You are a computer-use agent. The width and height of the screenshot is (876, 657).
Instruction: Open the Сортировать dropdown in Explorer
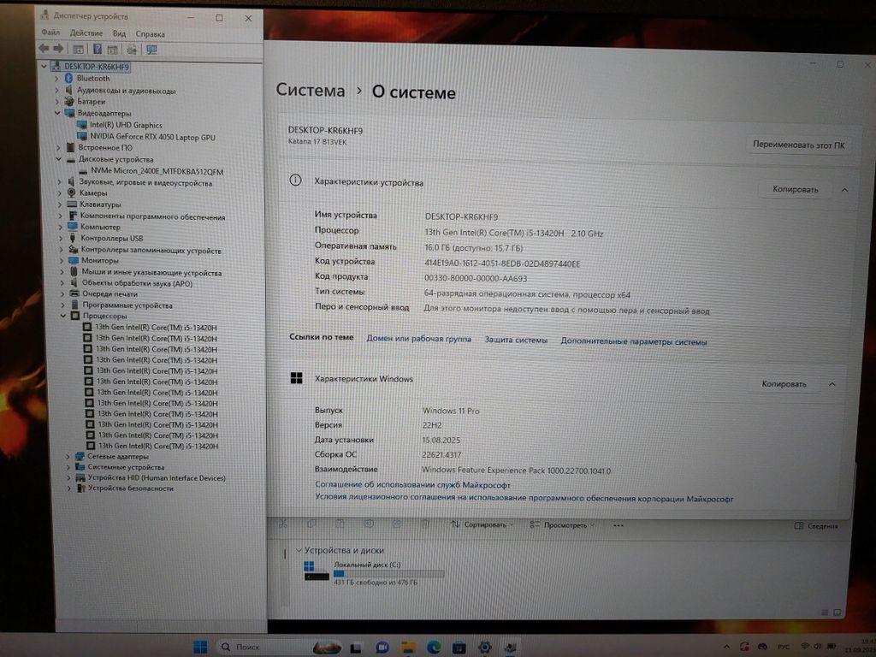pos(485,524)
